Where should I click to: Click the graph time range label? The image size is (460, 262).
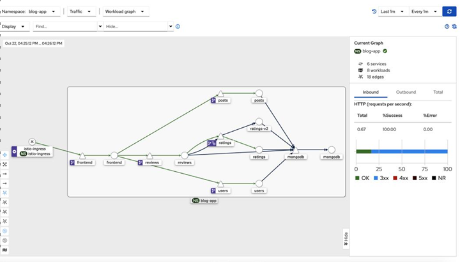click(33, 43)
